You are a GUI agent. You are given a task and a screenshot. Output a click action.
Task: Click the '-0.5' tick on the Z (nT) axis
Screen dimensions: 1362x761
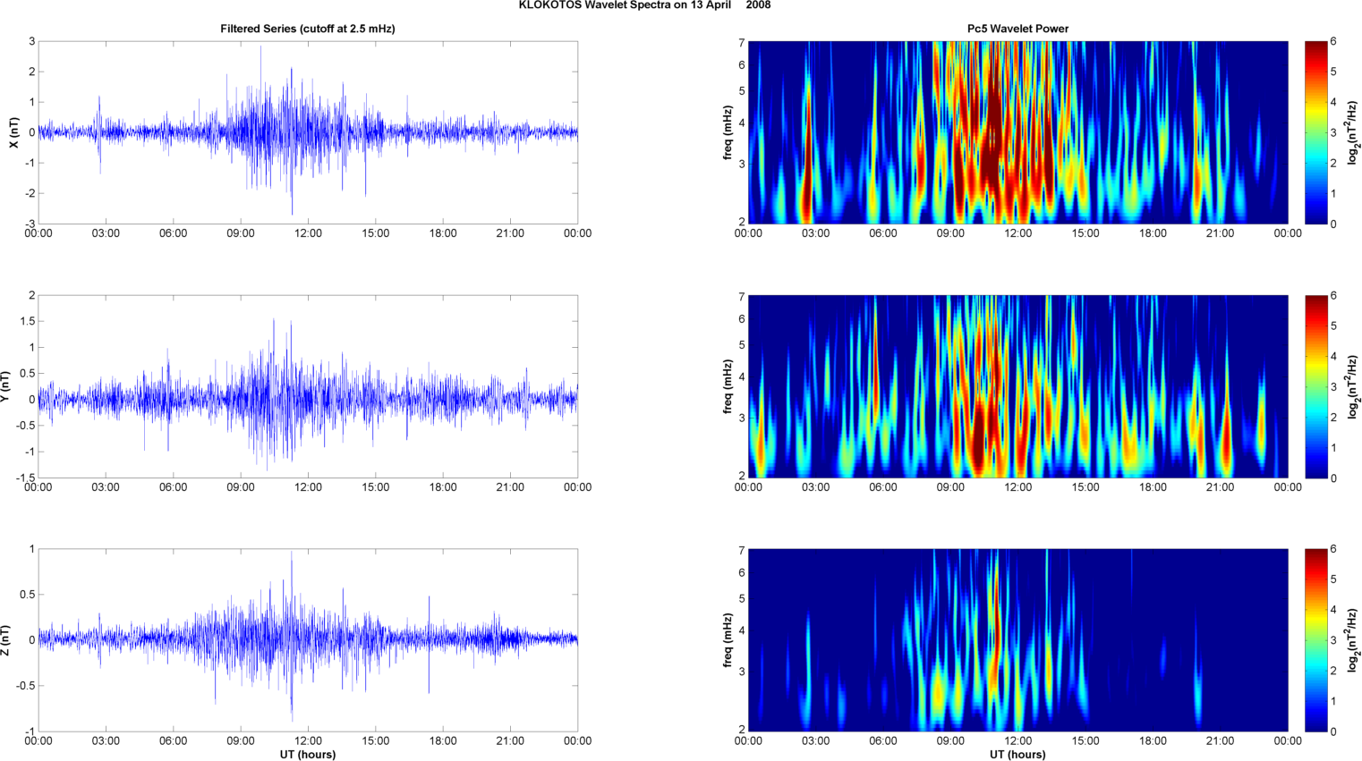(26, 686)
